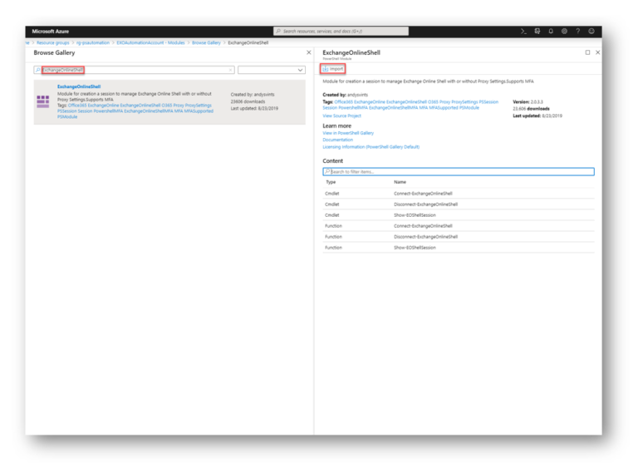Focus the Search resources, services, and docs box
Viewport: 638px width, 467px height.
click(x=341, y=32)
